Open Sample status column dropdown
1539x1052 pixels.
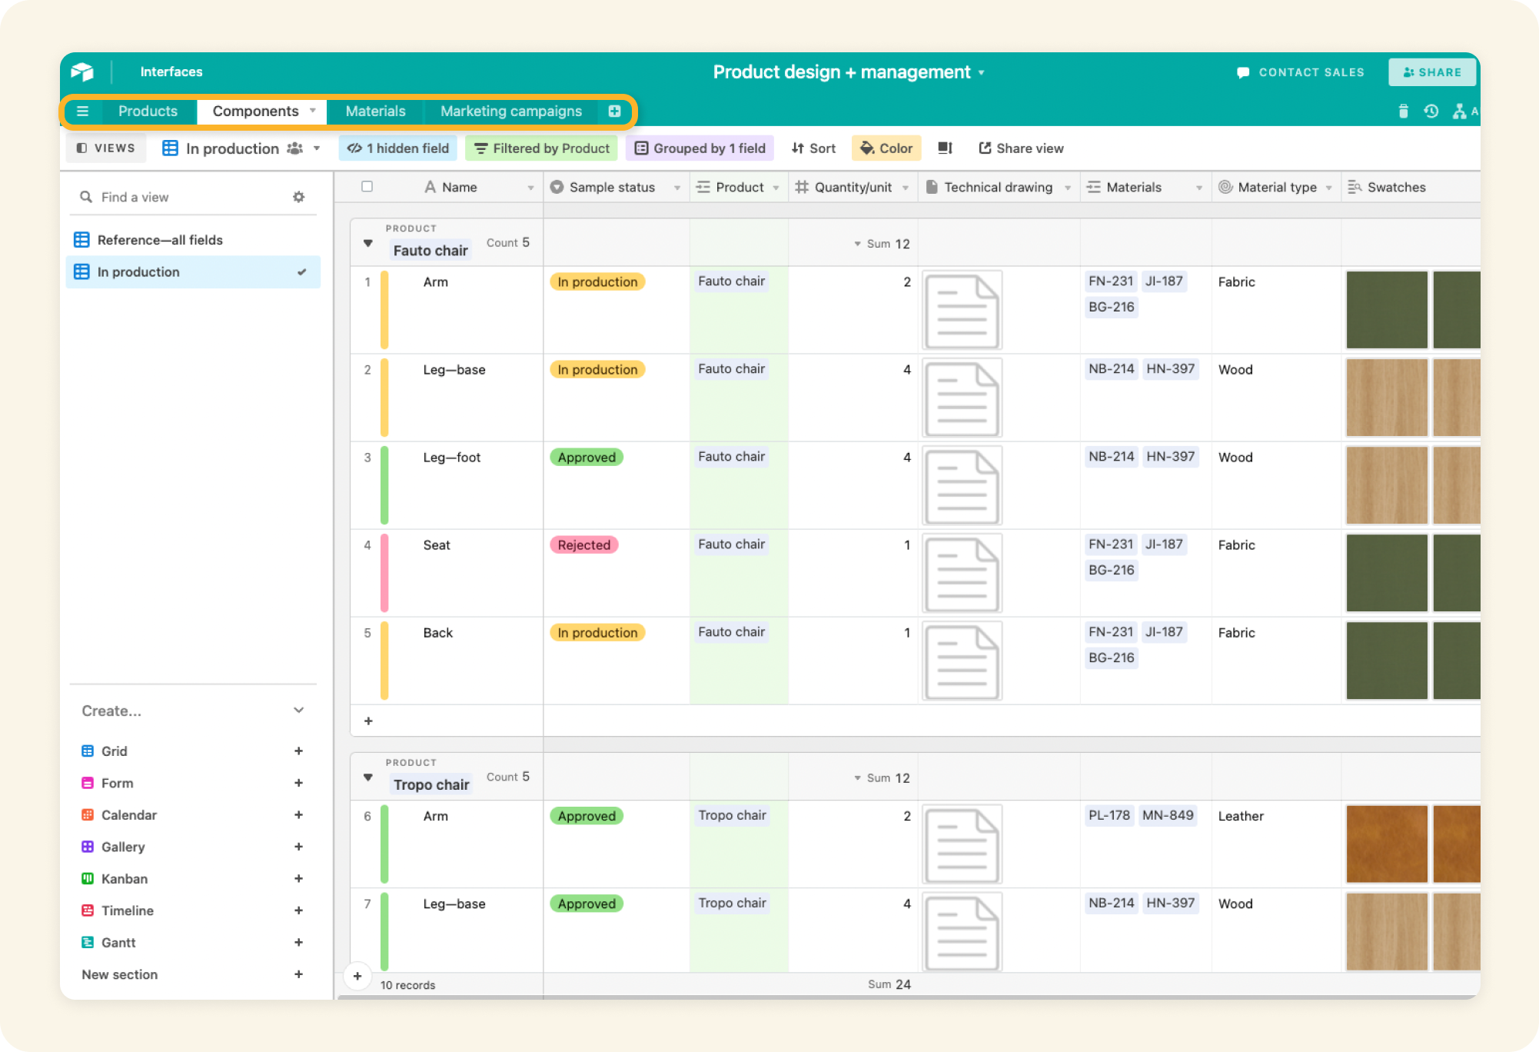[676, 188]
